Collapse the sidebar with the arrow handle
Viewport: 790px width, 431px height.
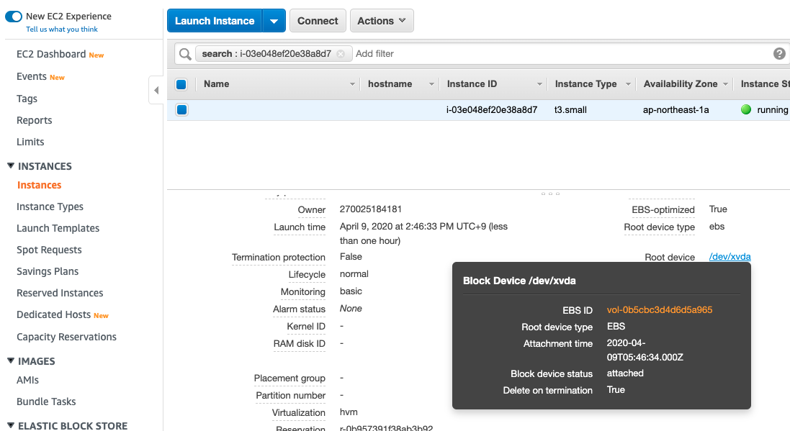(x=156, y=90)
